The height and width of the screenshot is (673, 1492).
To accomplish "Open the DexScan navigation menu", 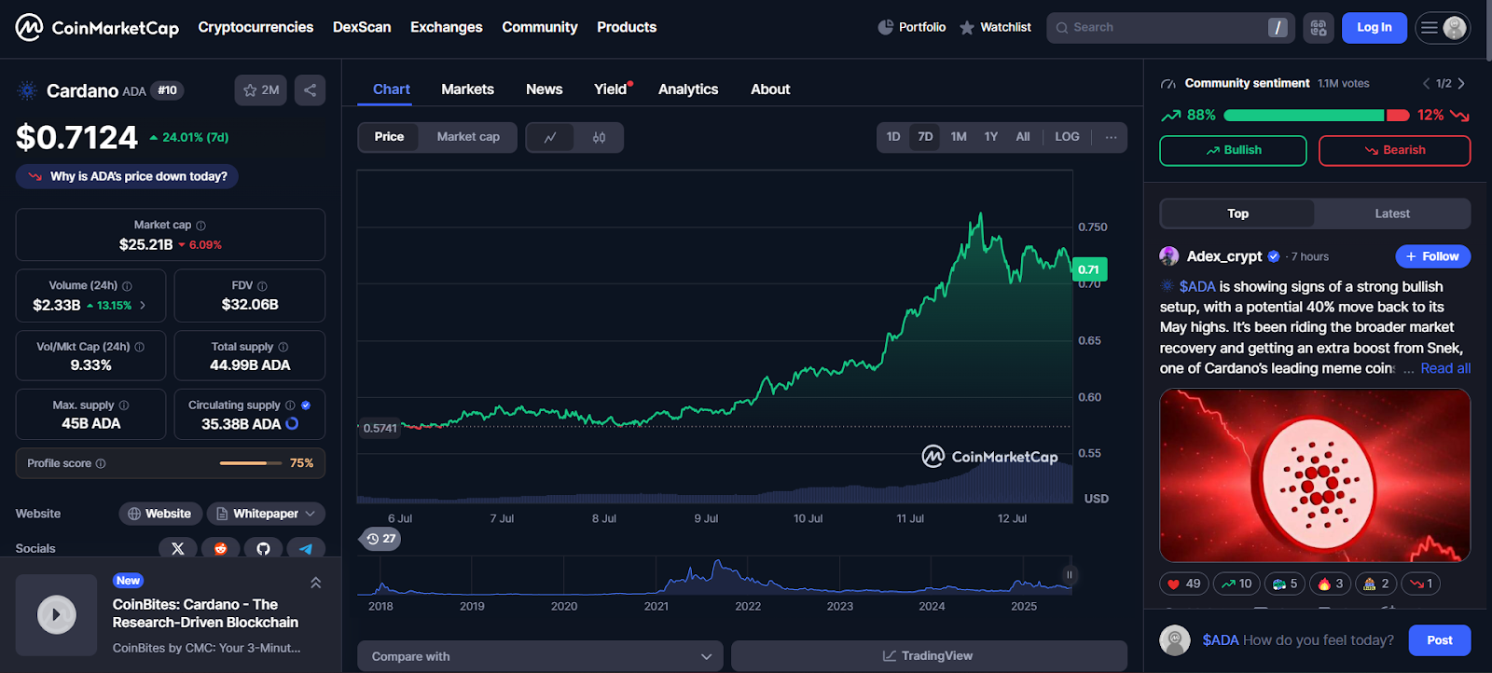I will click(x=362, y=28).
